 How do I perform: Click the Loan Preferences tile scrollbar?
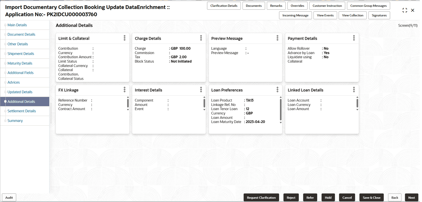281,109
